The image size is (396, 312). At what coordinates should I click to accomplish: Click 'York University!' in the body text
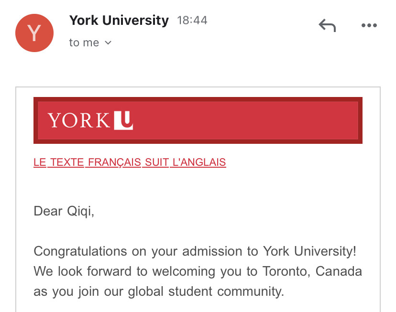point(309,251)
